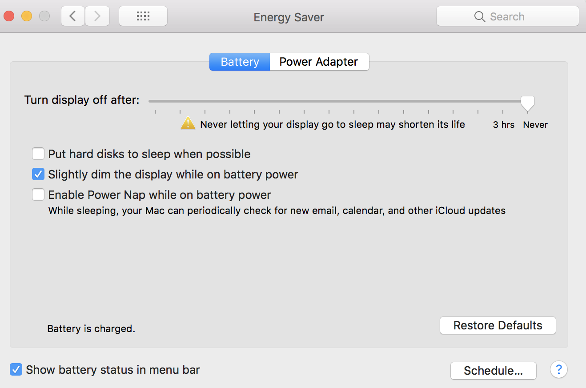586x388 pixels.
Task: Click Restore Defaults button
Action: coord(498,325)
